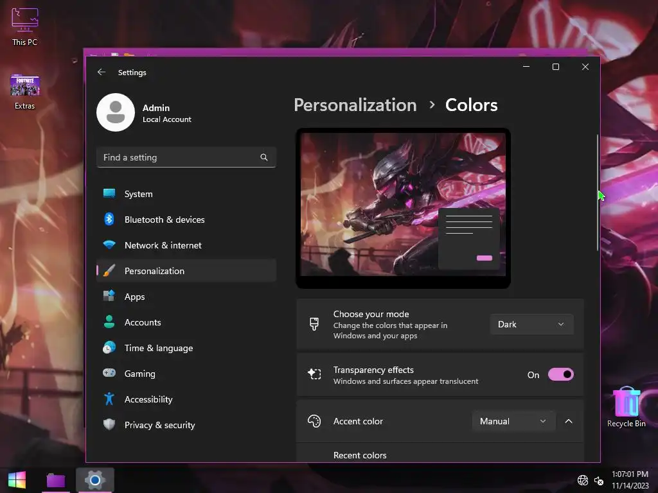This screenshot has height=493, width=658.
Task: Click the Privacy & security shield icon
Action: pyautogui.click(x=109, y=424)
